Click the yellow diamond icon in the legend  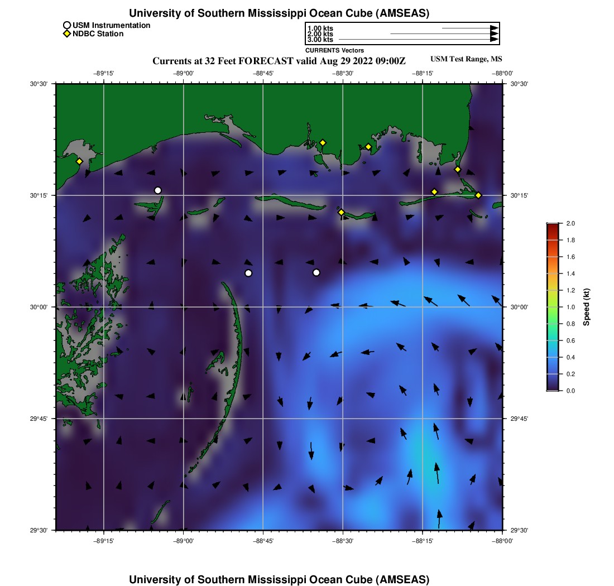tap(67, 34)
